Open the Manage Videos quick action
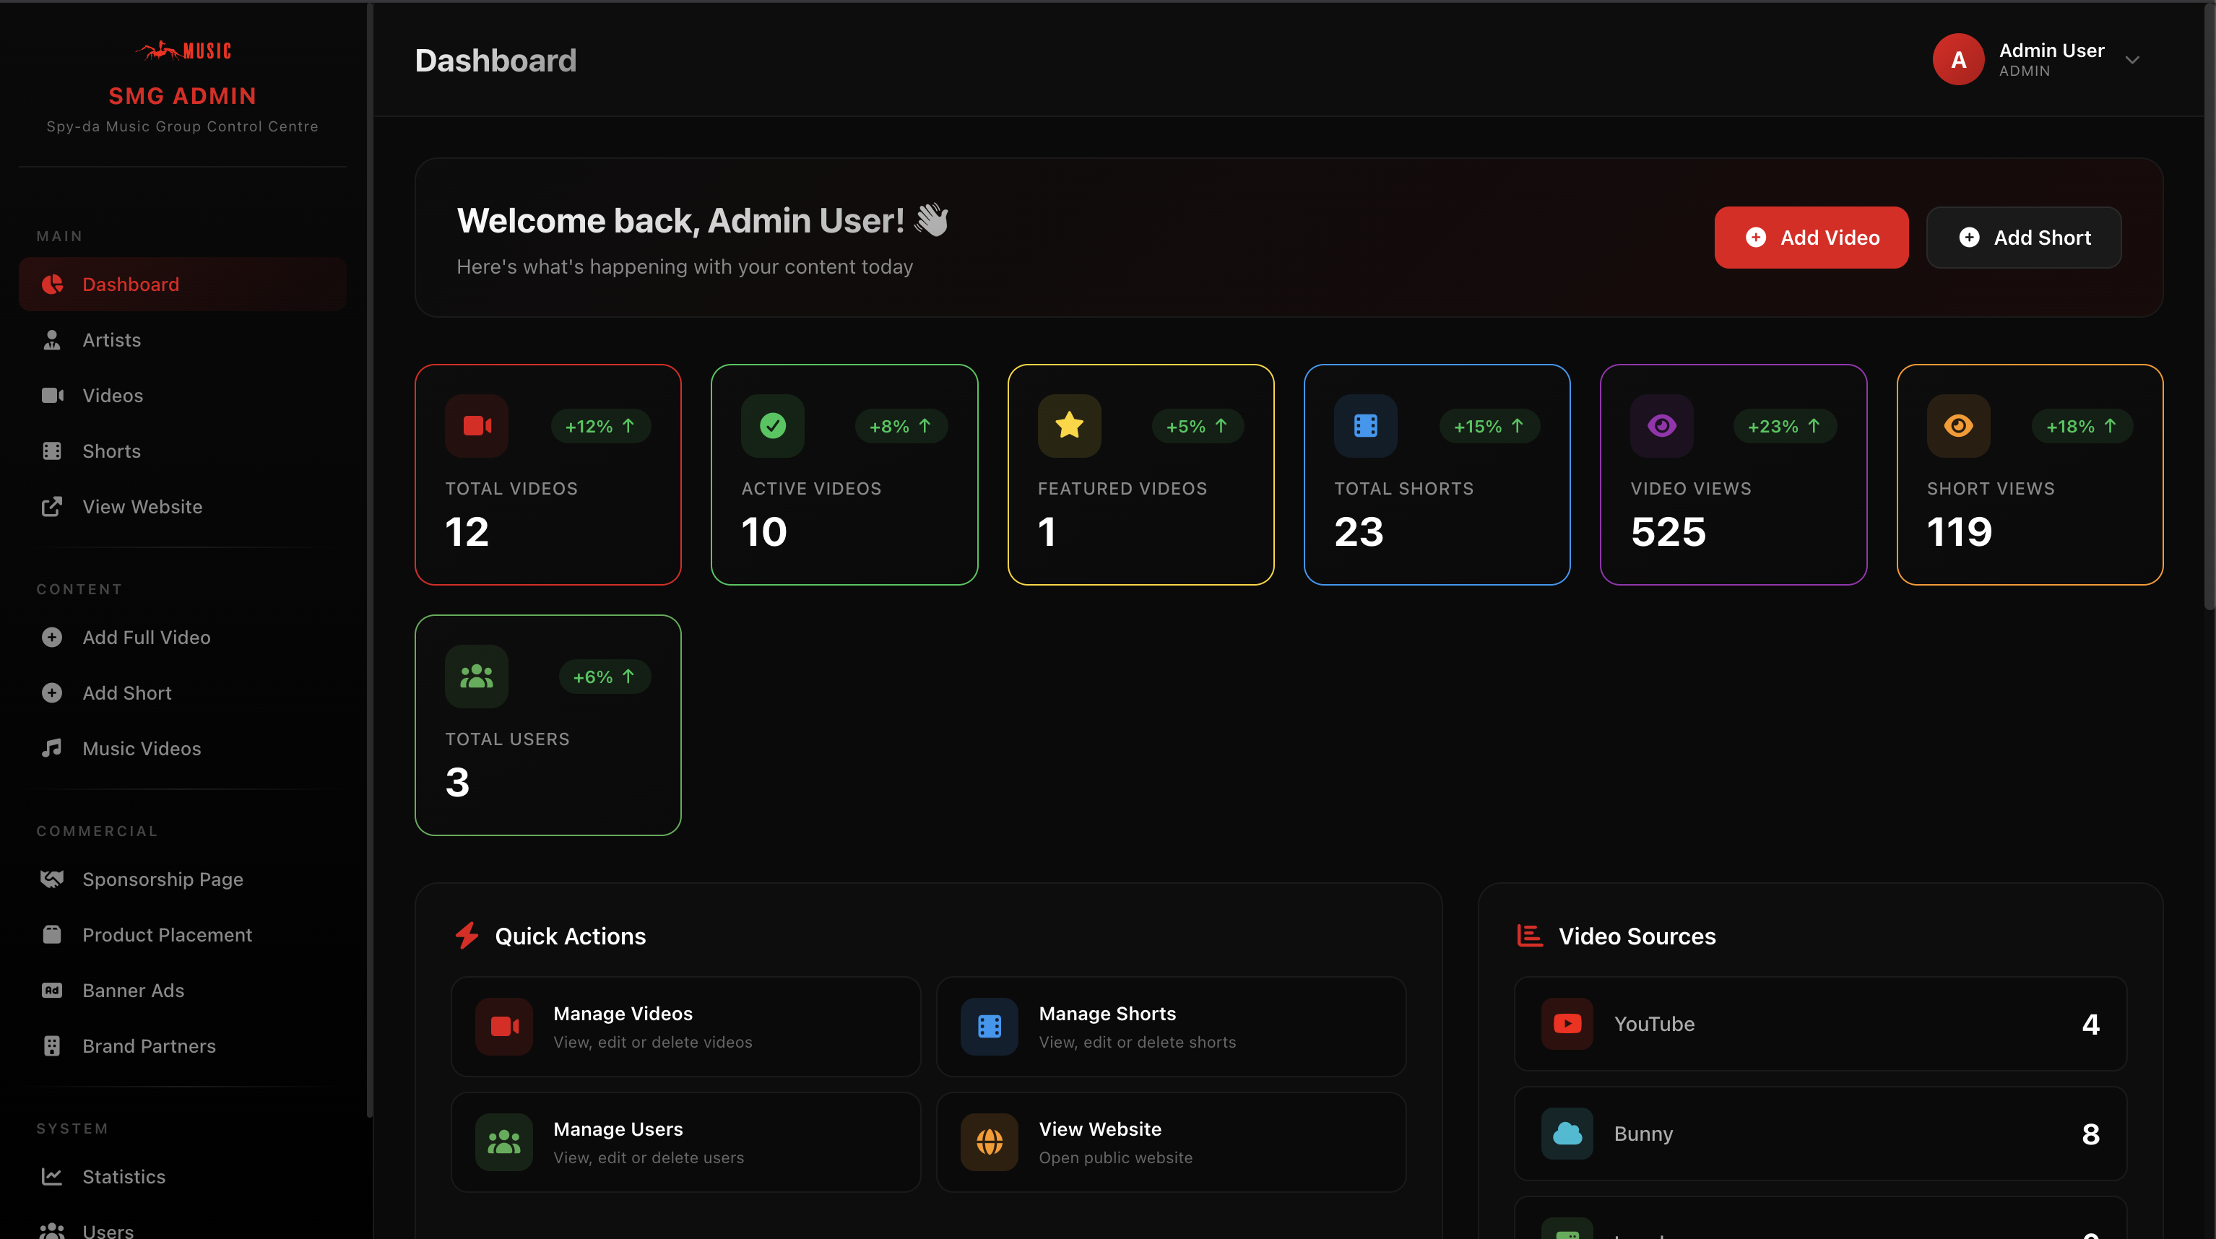This screenshot has height=1239, width=2216. [685, 1027]
